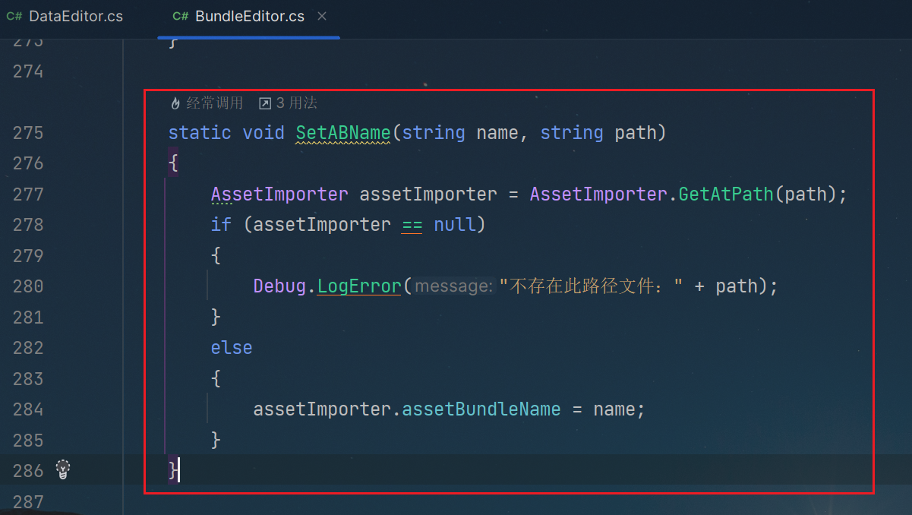Viewport: 912px width, 515px height.
Task: Open the 3 用法 usages link
Action: [x=296, y=103]
